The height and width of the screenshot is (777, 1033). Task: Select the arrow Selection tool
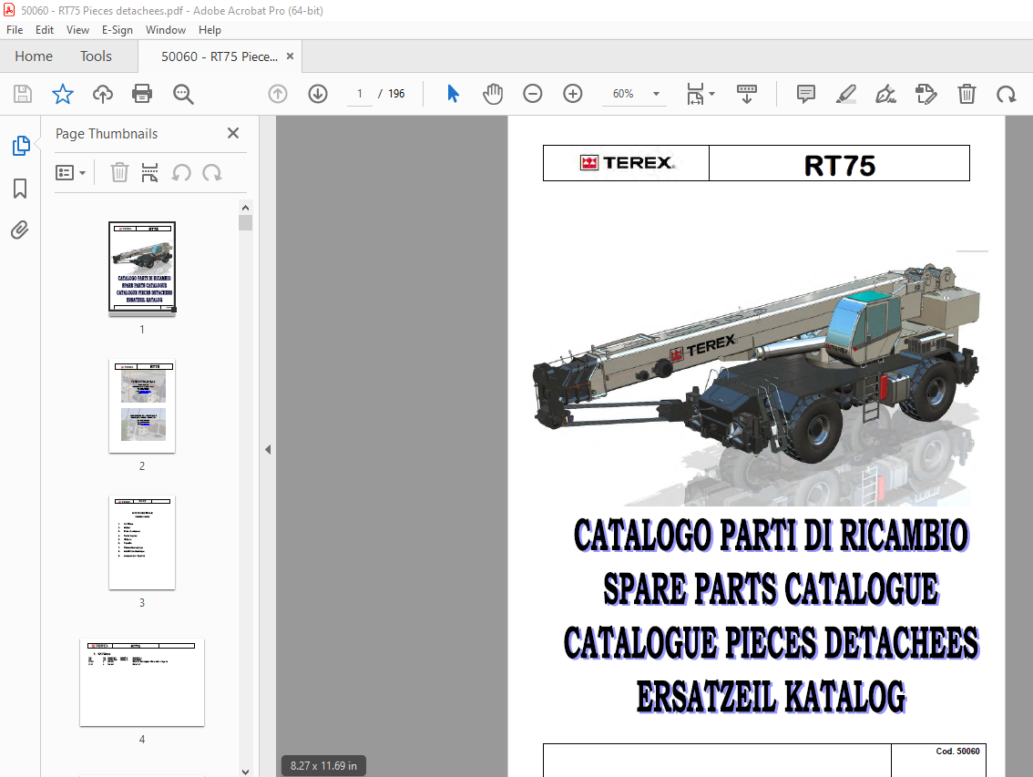(454, 94)
